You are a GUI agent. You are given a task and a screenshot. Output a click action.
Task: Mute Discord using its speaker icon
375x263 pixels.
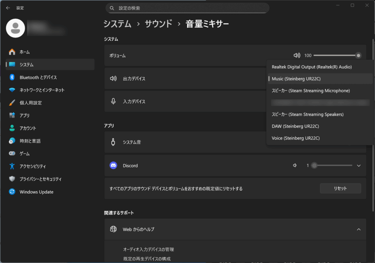pos(295,166)
